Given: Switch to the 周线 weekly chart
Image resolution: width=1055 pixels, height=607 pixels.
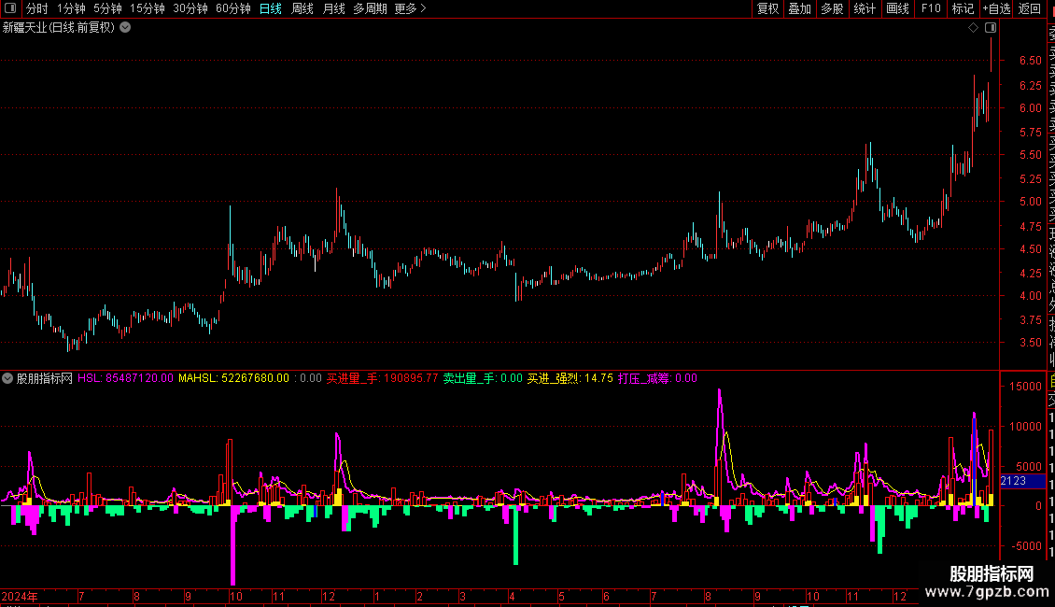Looking at the screenshot, I should tap(302, 8).
